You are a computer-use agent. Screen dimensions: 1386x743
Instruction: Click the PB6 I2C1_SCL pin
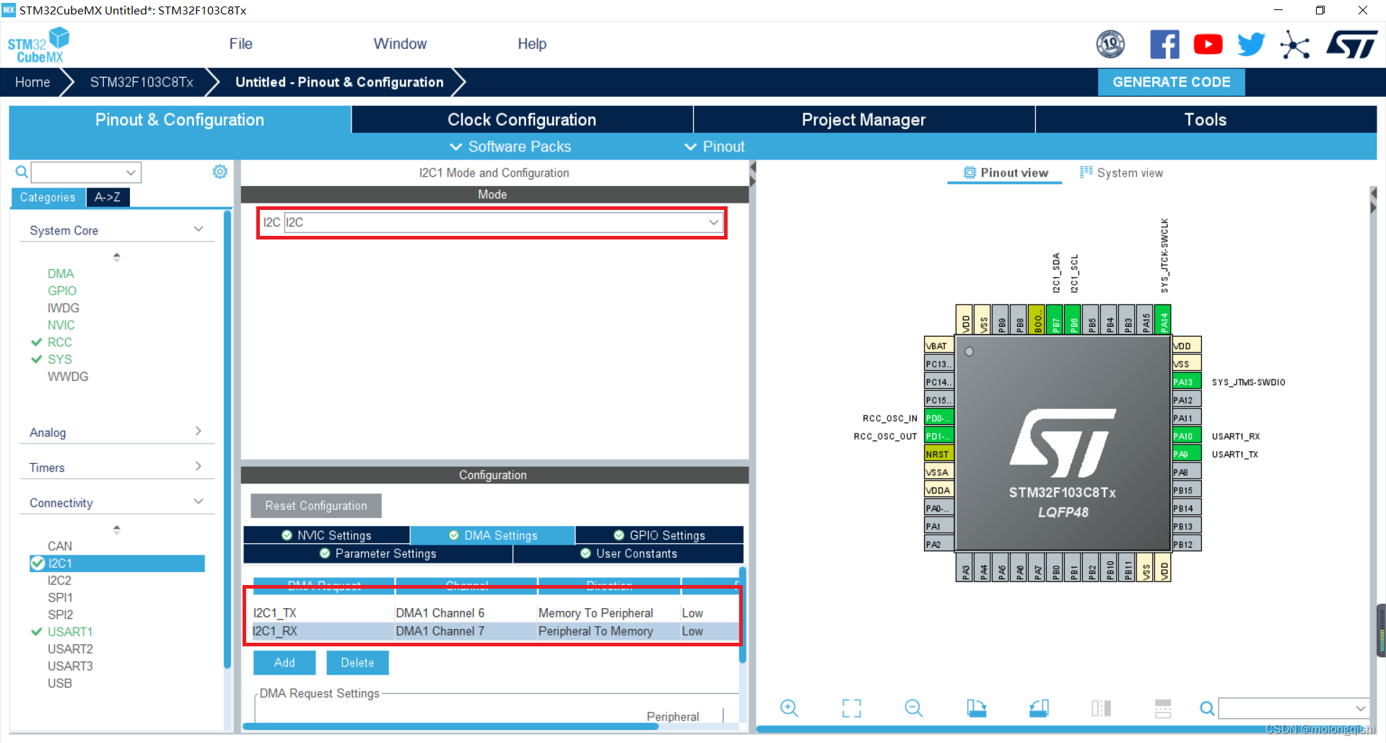point(1073,319)
